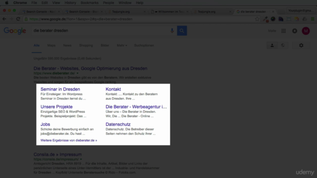Go back with the browser back arrow

pyautogui.click(x=4, y=19)
